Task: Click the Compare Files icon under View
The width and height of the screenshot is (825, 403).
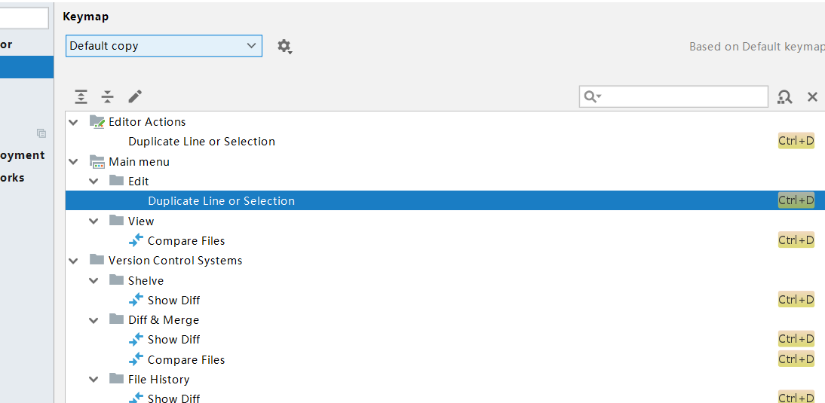Action: (136, 240)
